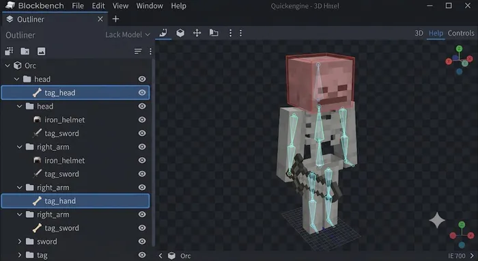Screen dimensions: 478x261
Task: Hide the sword folder
Action: click(142, 241)
